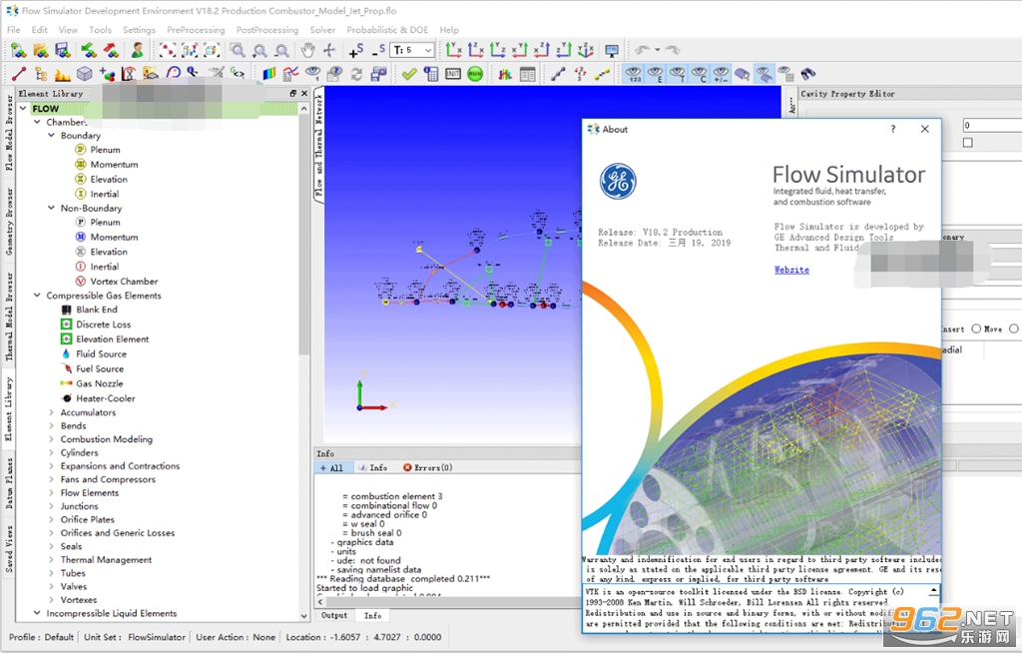The width and height of the screenshot is (1022, 653).
Task: Click the new model icon in toolbar
Action: pos(18,50)
